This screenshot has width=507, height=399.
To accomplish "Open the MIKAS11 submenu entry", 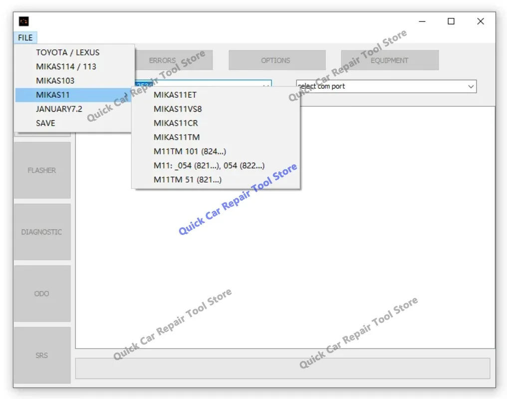I will pos(73,95).
